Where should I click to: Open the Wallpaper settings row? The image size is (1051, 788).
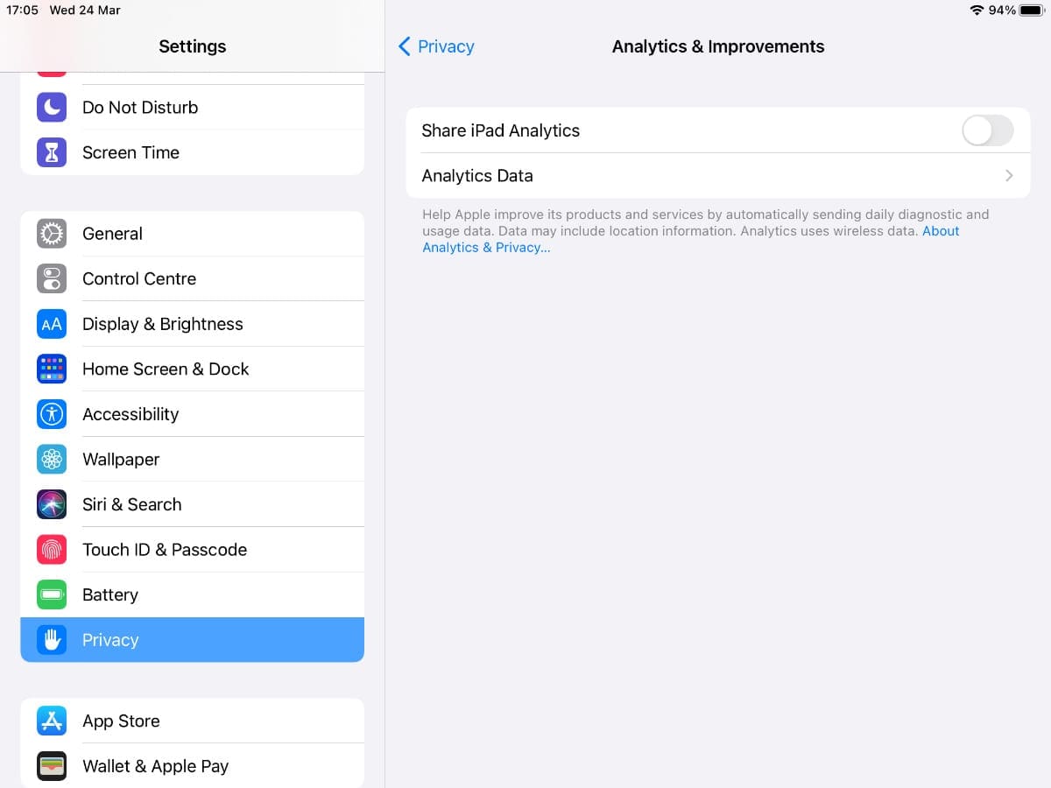(192, 460)
